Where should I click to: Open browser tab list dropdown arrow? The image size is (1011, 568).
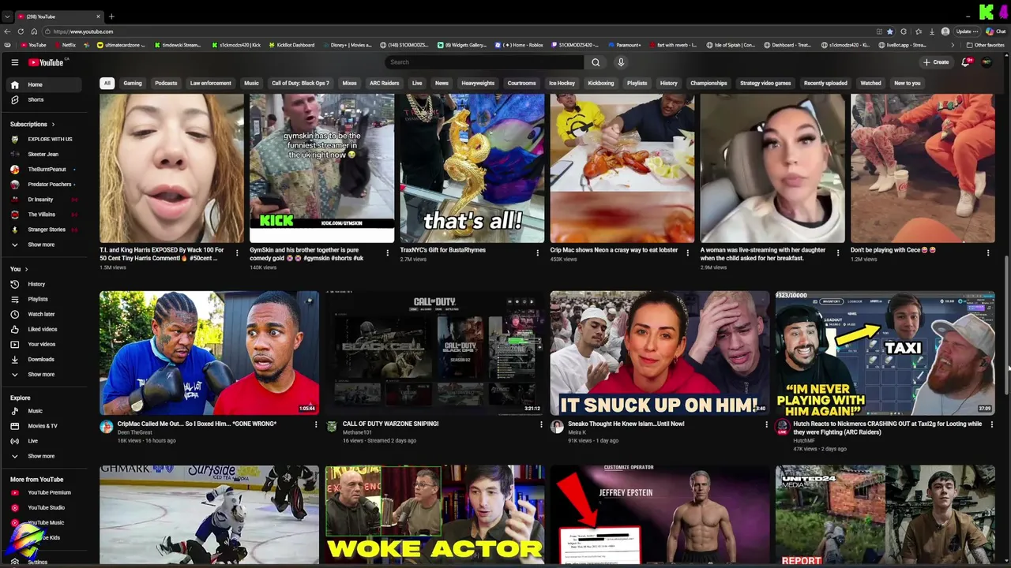[7, 17]
